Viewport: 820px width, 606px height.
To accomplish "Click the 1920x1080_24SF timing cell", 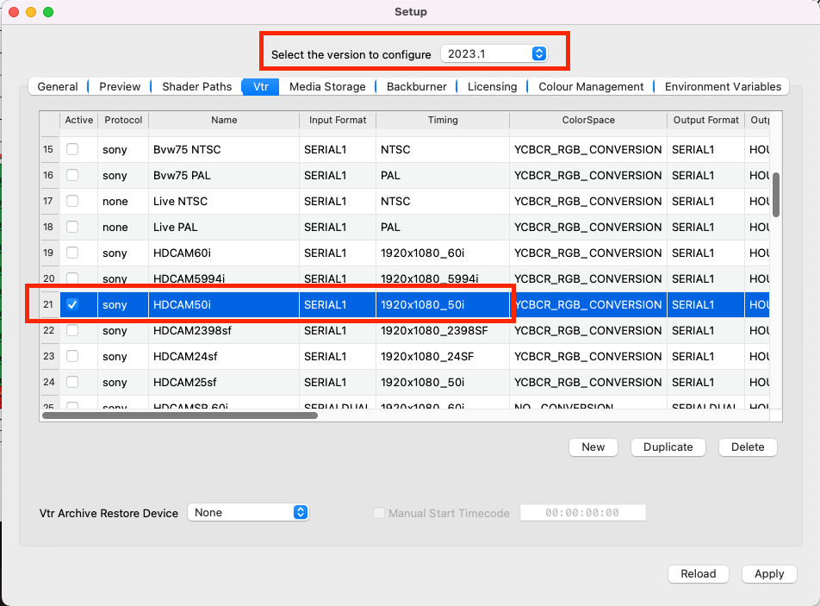I will pyautogui.click(x=443, y=356).
